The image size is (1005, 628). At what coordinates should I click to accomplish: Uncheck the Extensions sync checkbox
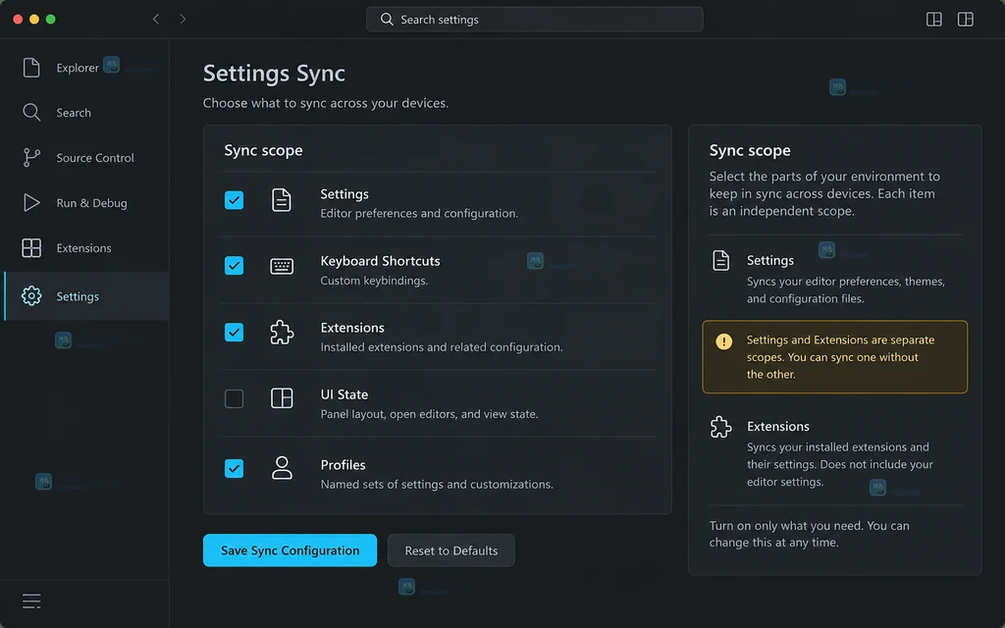click(x=234, y=332)
